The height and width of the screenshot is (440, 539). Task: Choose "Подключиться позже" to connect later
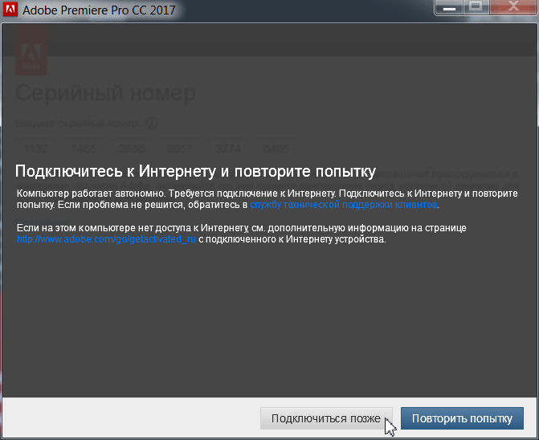(x=326, y=418)
